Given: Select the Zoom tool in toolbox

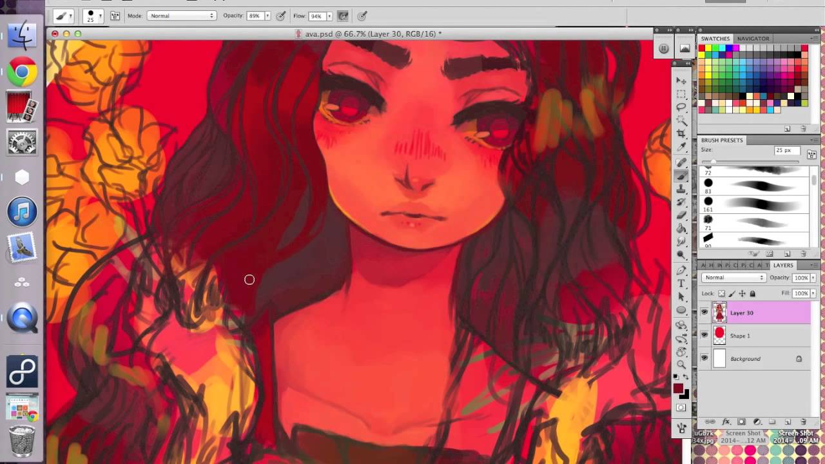Looking at the screenshot, I should [x=681, y=364].
